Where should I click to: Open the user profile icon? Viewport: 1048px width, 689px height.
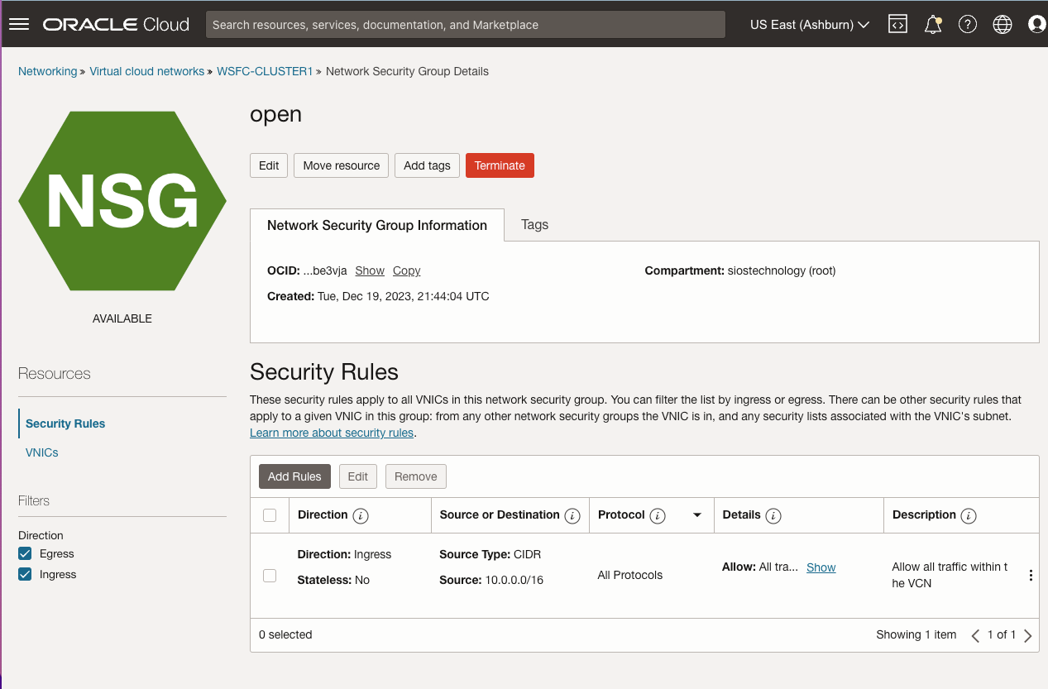click(x=1036, y=25)
